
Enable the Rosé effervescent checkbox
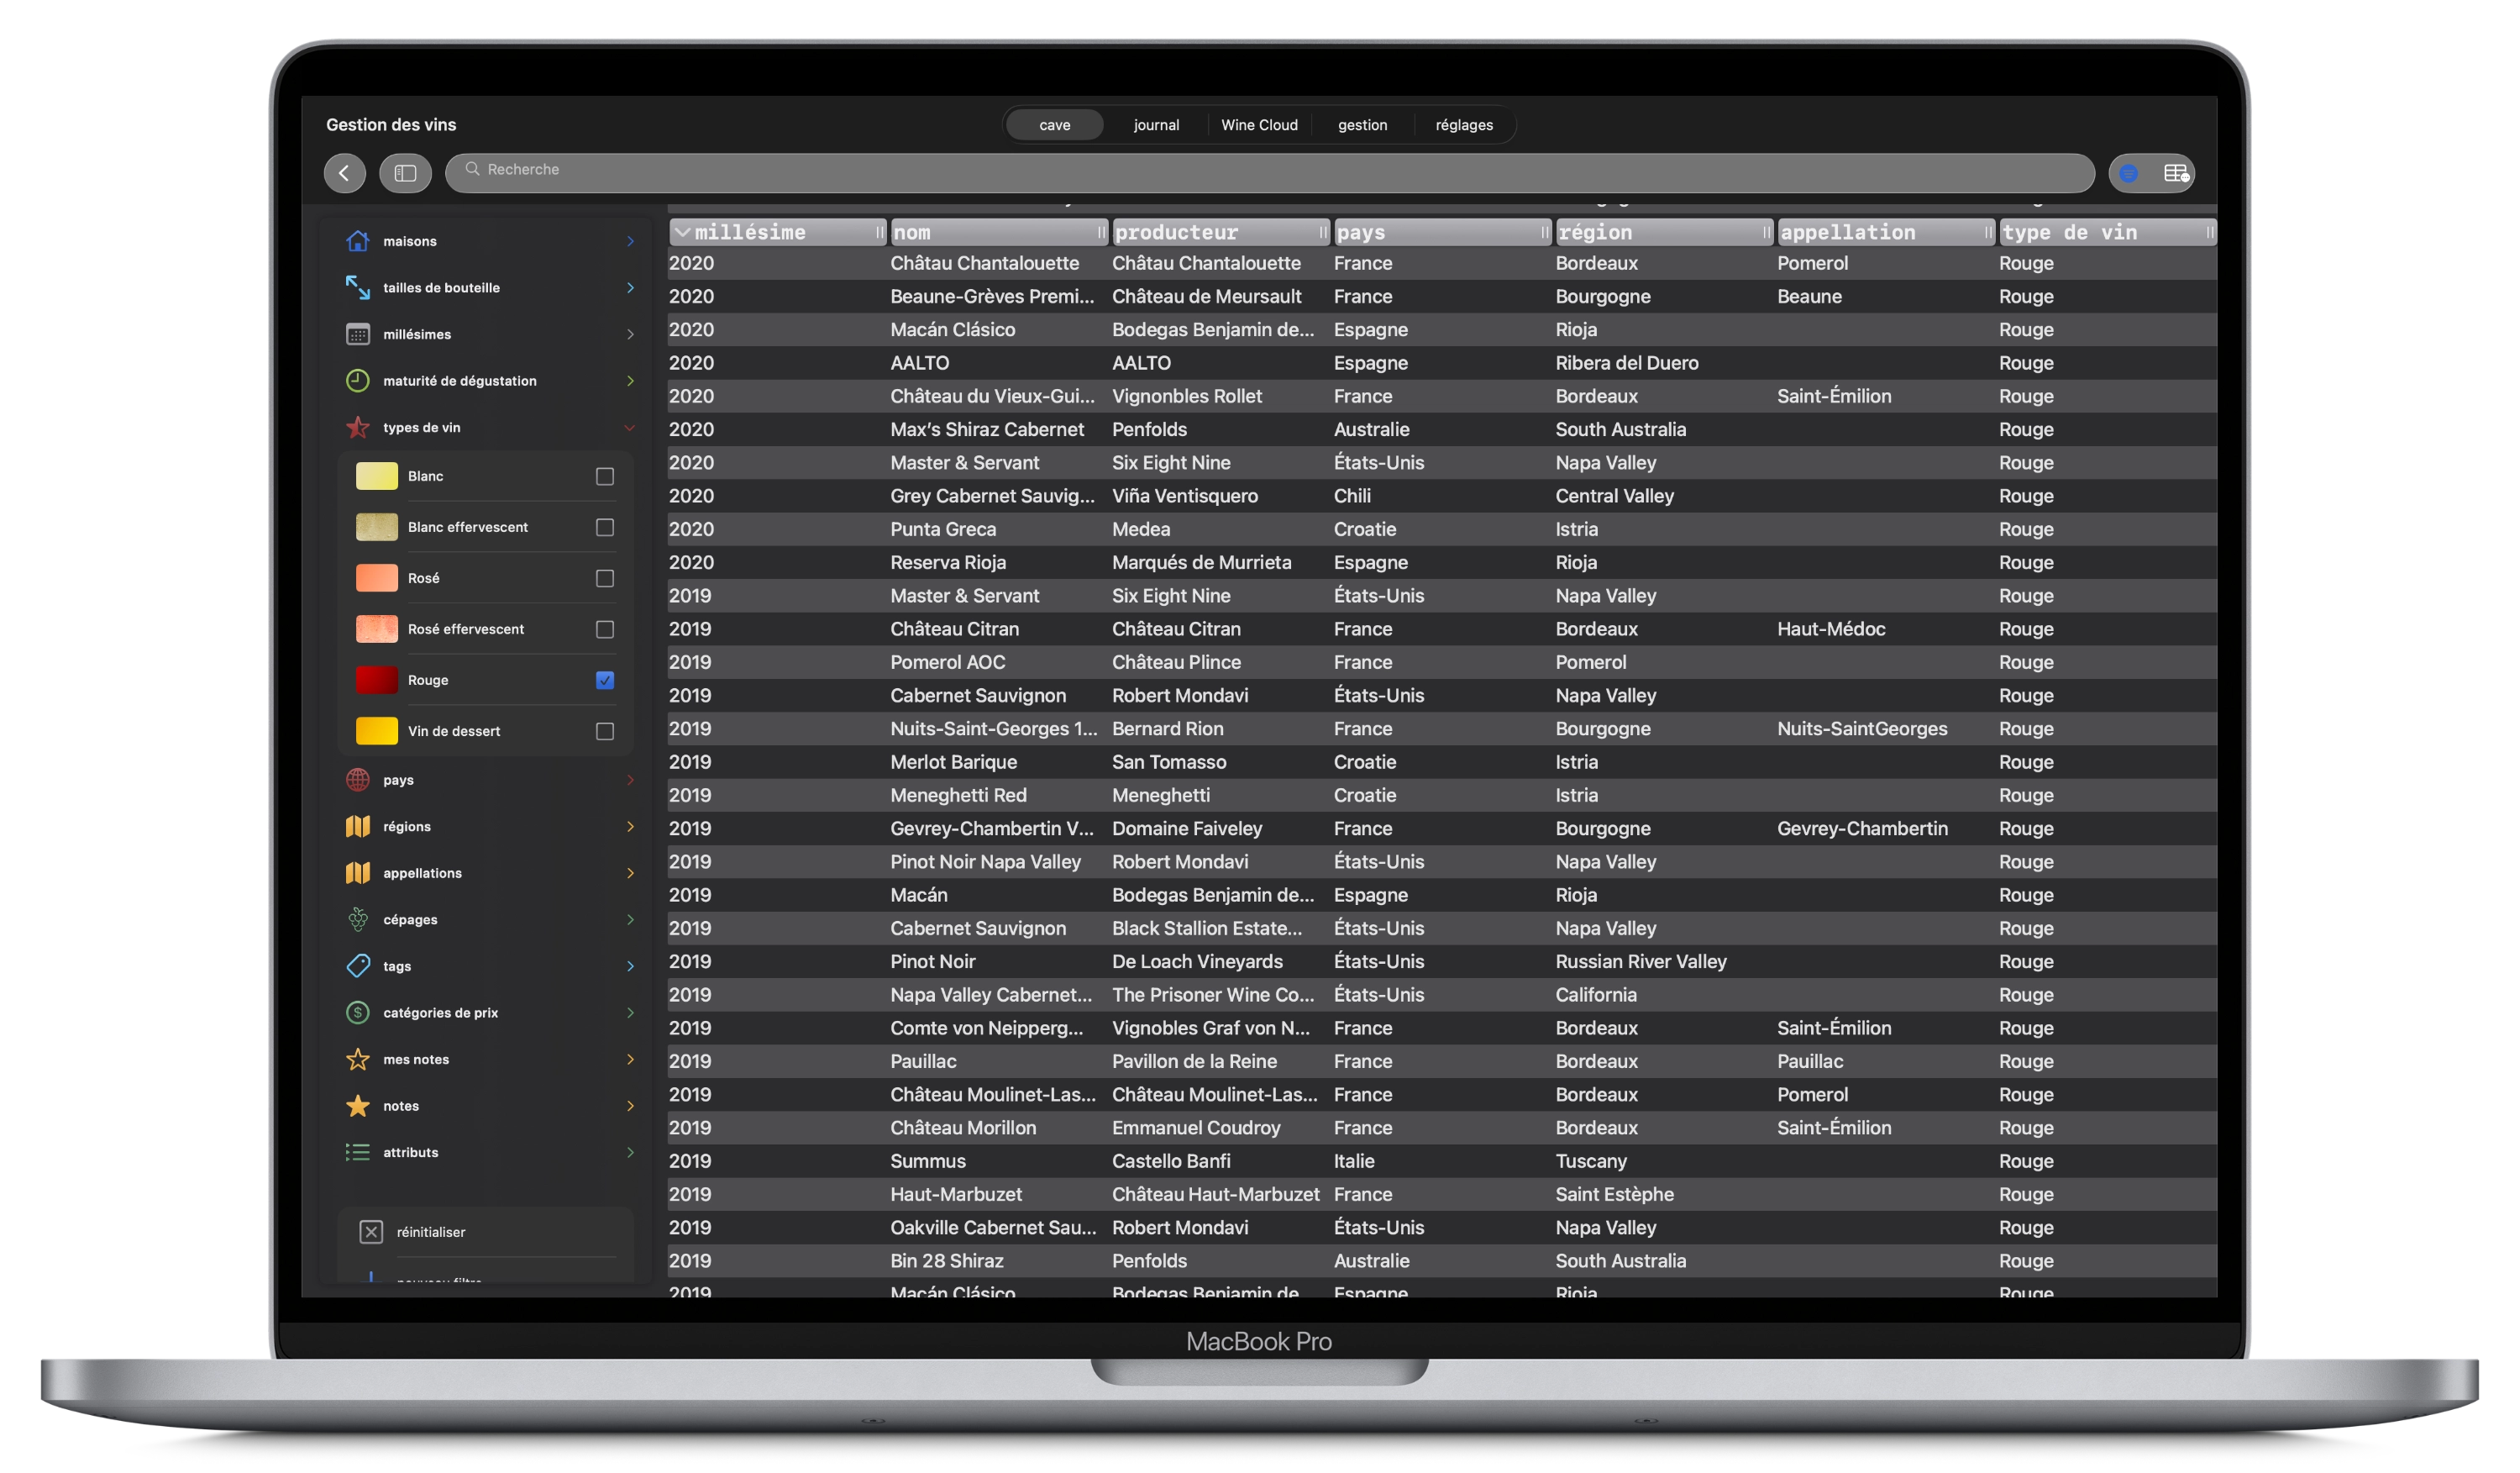pos(605,629)
